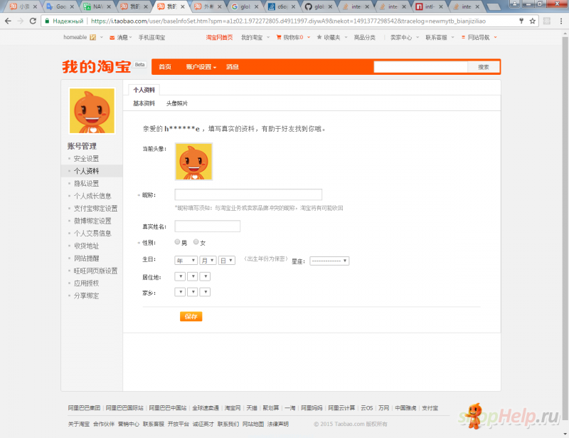Viewport: 569px width, 438px height.
Task: Click the green padlock secure icon
Action: click(x=47, y=21)
